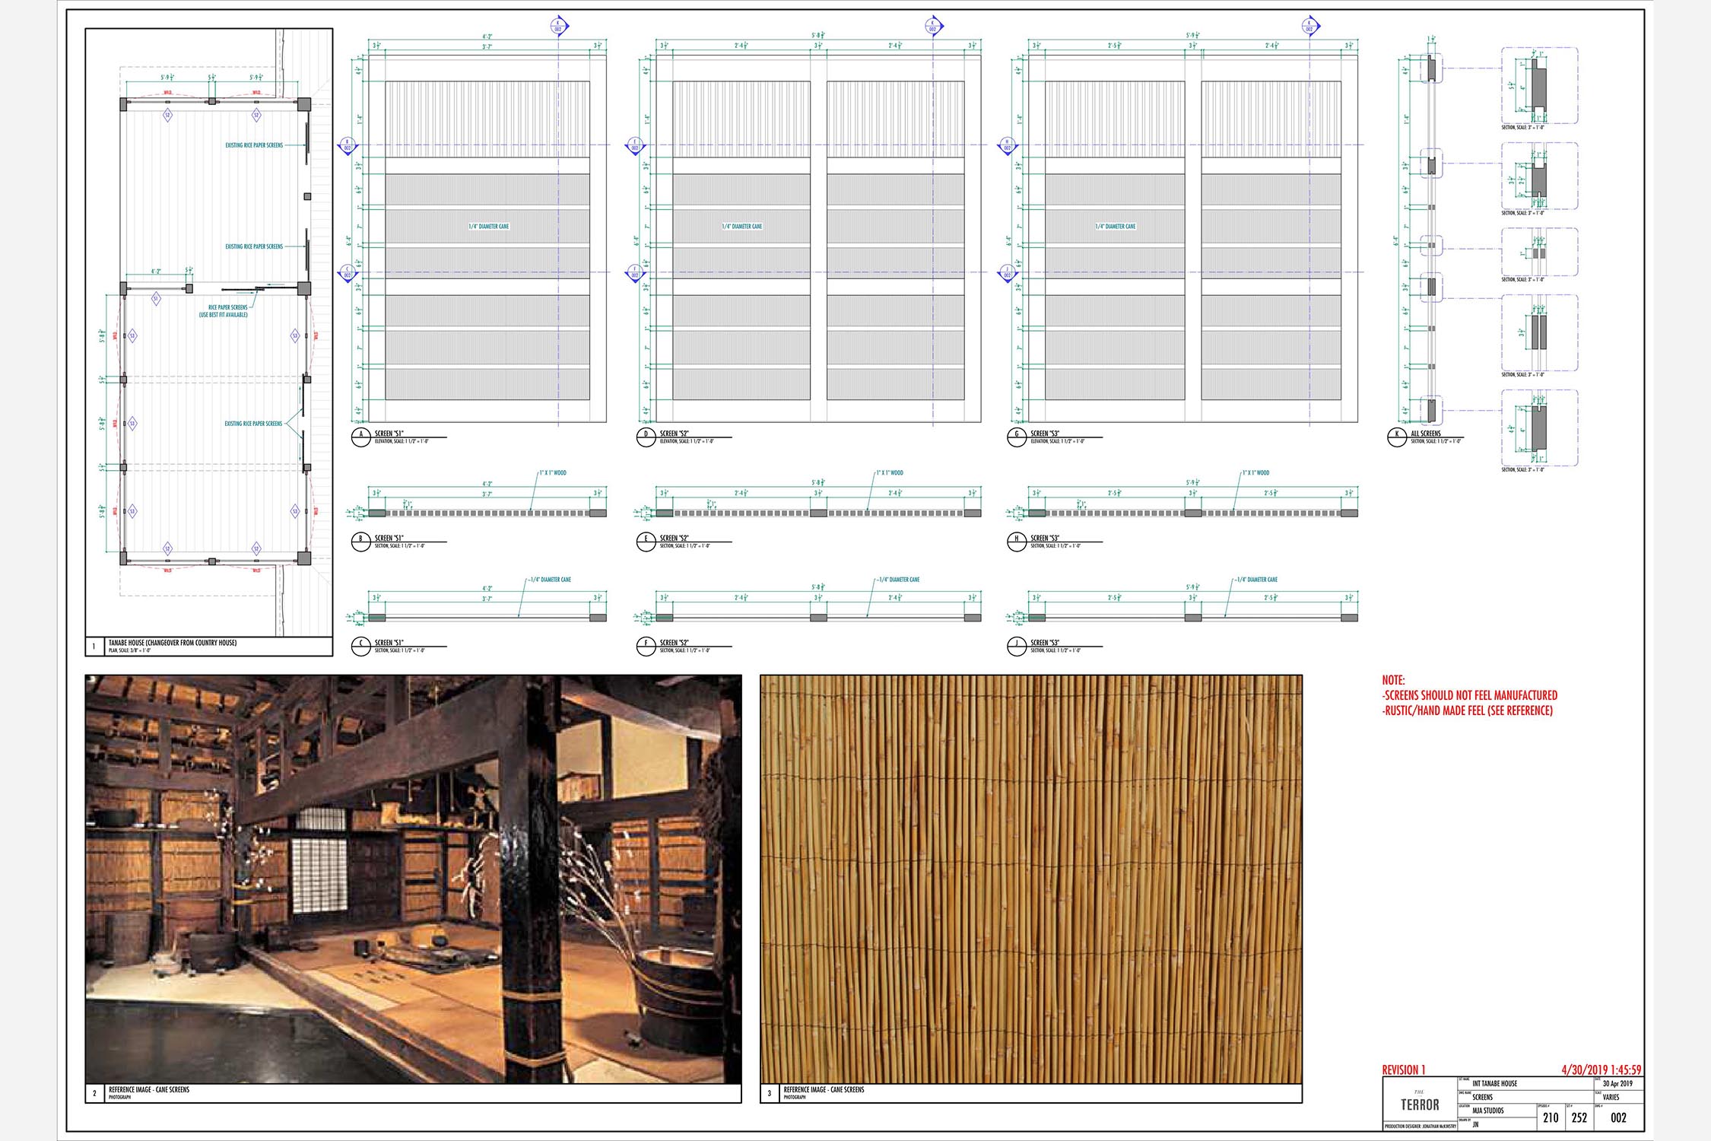
Task: Select "1/4" DIAMETER CANE" label in S2 elevation
Action: point(742,227)
